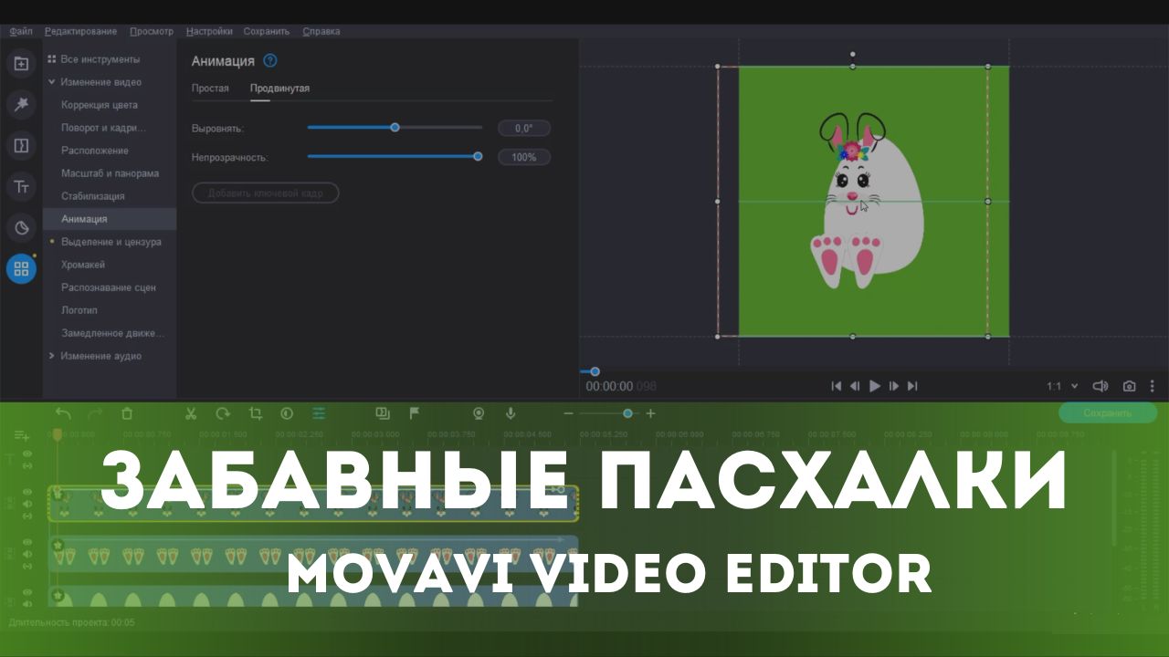1169x657 pixels.
Task: Open the Просмотр menu
Action: pos(152,31)
